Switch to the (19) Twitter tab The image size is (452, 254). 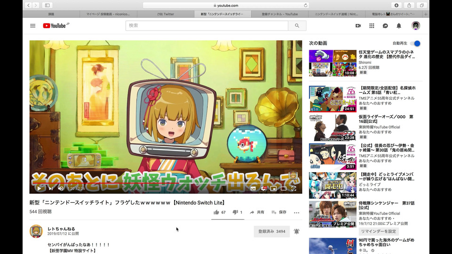coord(165,14)
